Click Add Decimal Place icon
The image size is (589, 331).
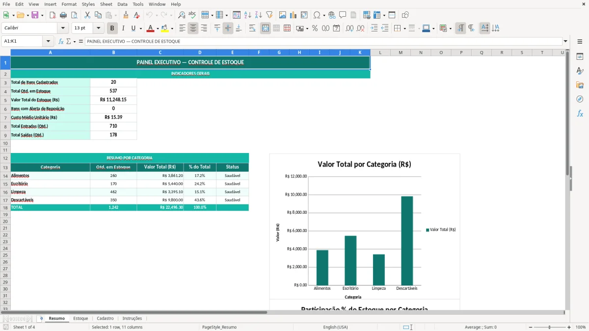pyautogui.click(x=349, y=28)
